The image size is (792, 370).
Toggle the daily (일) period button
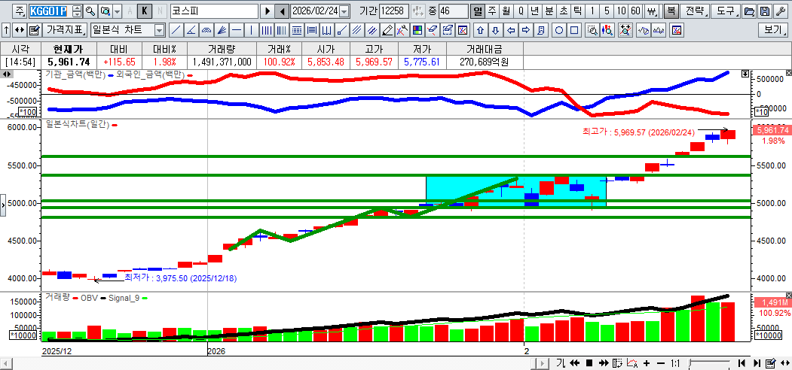click(x=477, y=11)
